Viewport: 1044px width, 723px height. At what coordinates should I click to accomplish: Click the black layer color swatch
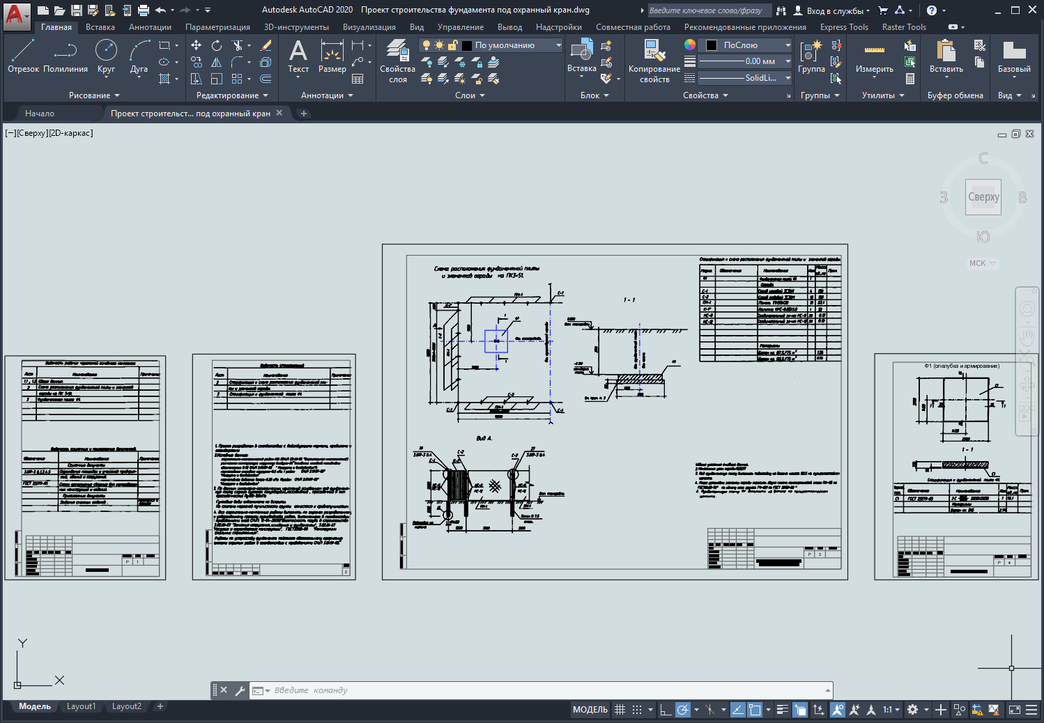coord(467,45)
